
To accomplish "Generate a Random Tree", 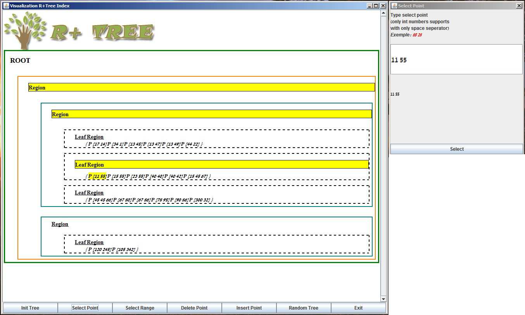I will [x=304, y=308].
